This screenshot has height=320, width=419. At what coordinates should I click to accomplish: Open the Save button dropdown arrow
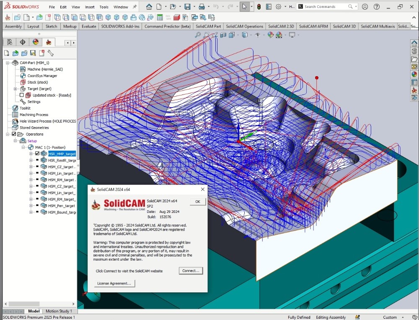[x=194, y=7]
